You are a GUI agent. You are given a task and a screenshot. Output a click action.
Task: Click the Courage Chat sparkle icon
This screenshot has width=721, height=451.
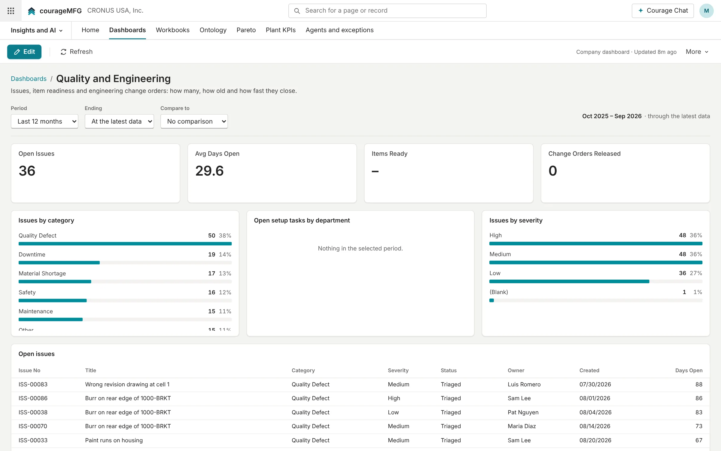pos(640,11)
